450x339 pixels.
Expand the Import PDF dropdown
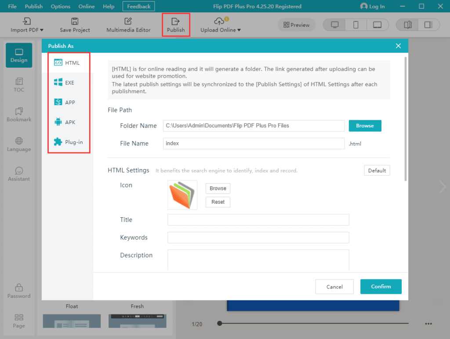(x=27, y=30)
